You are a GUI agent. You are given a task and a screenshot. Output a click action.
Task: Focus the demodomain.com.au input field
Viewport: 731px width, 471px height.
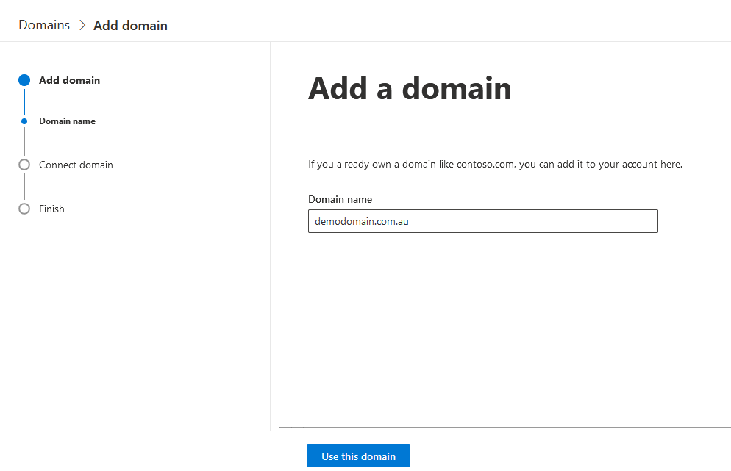[482, 221]
